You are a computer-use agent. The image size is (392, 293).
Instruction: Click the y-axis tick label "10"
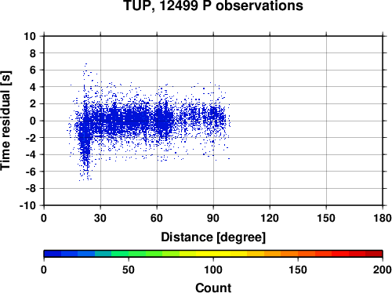[x=30, y=36]
